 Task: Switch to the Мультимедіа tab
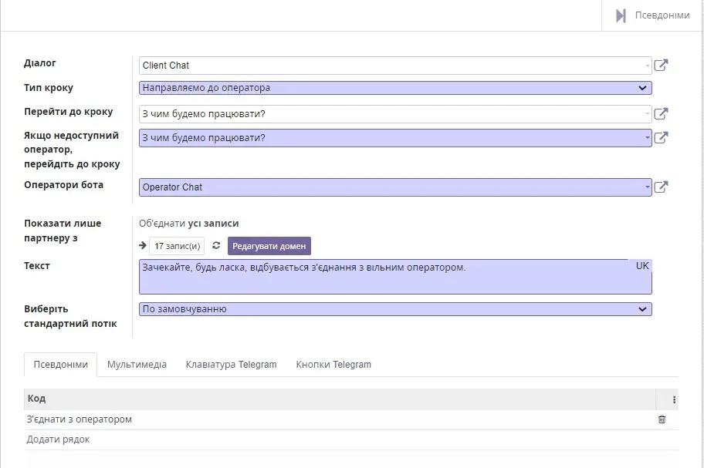coord(137,365)
